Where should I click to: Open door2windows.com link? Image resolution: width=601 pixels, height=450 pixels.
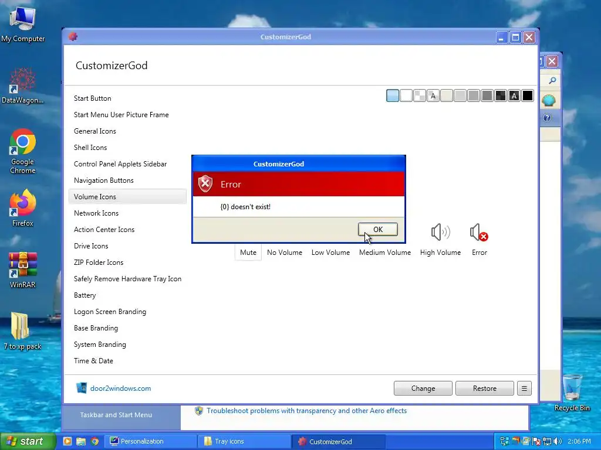(120, 388)
